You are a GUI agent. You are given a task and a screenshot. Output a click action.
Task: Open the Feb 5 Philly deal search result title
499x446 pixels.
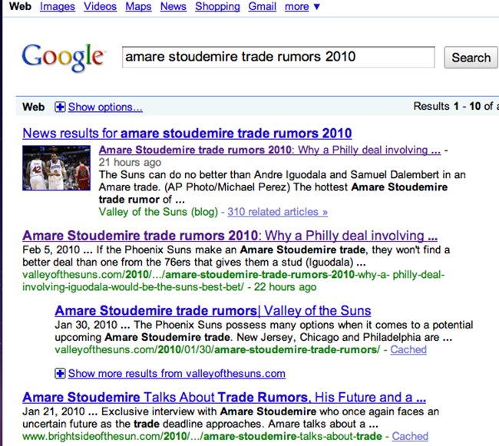[x=230, y=236]
